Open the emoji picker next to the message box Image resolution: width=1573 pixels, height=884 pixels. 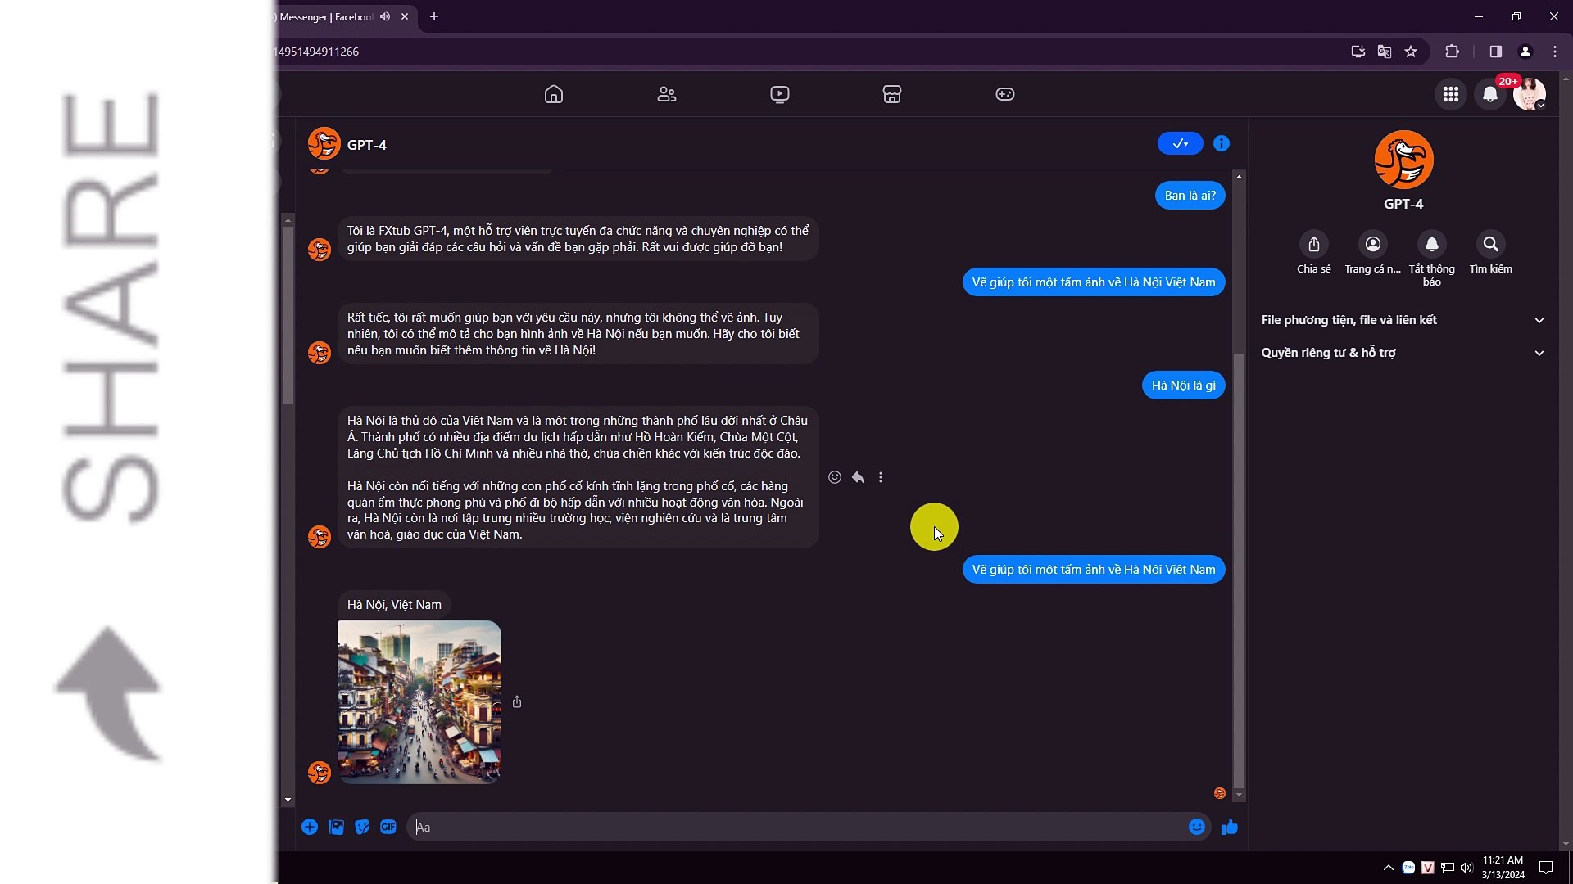[x=1196, y=827]
